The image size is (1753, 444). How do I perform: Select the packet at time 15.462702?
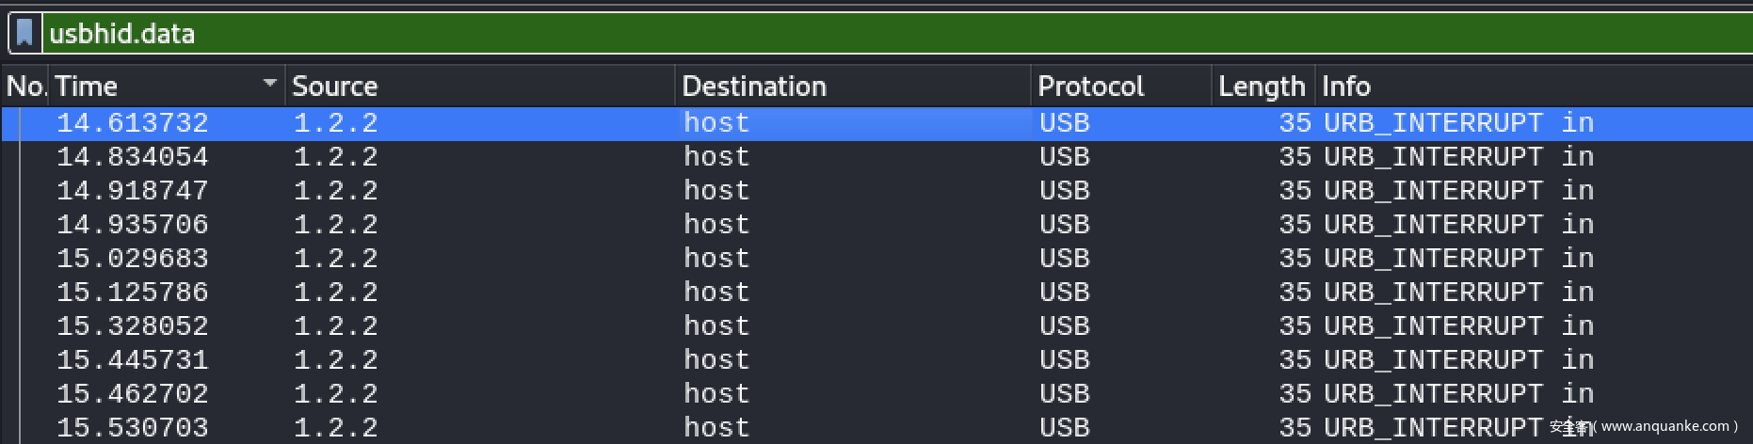(x=133, y=394)
